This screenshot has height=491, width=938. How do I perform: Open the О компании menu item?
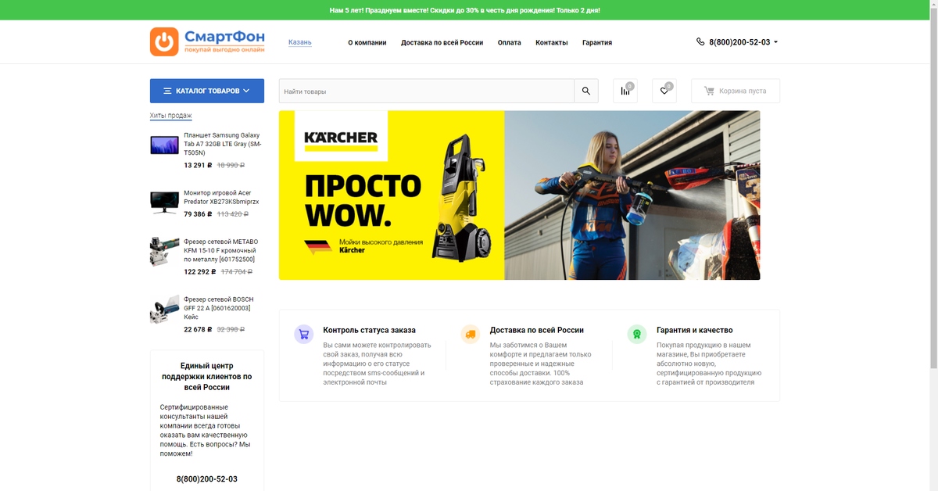point(367,42)
